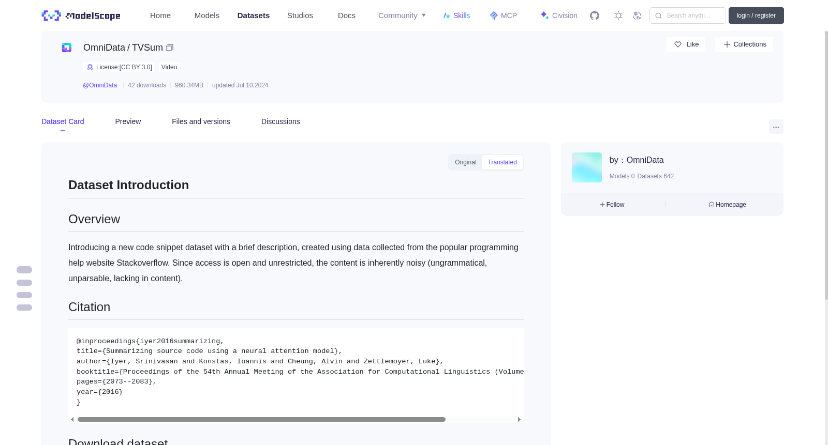Image resolution: width=828 pixels, height=445 pixels.
Task: Click the OmniData / TVSum title
Action: (123, 48)
